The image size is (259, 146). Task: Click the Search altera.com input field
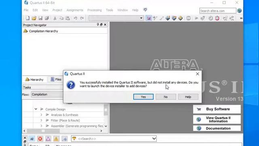[218, 11]
